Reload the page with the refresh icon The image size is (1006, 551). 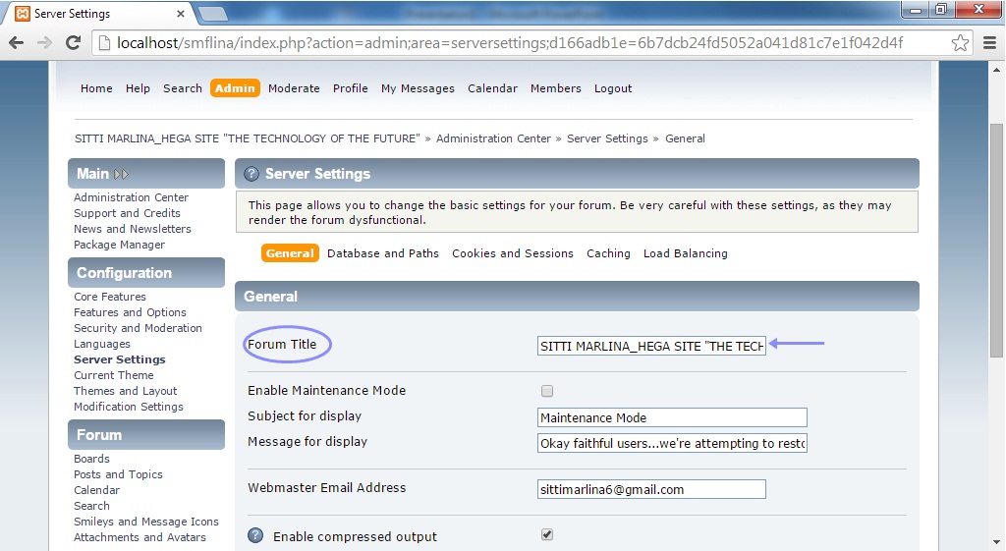click(x=73, y=43)
